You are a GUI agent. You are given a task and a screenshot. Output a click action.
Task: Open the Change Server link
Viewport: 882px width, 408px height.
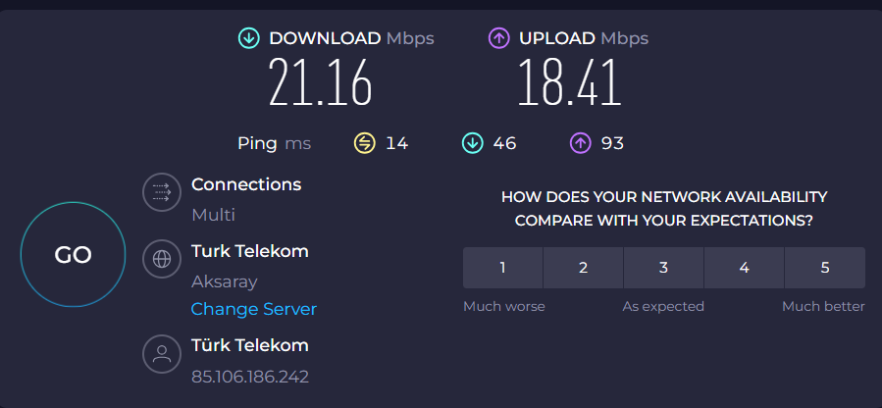pos(253,309)
